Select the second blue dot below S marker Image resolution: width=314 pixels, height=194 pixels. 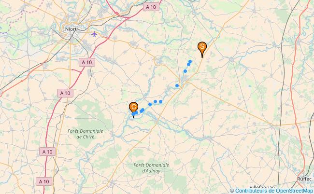pyautogui.click(x=188, y=64)
